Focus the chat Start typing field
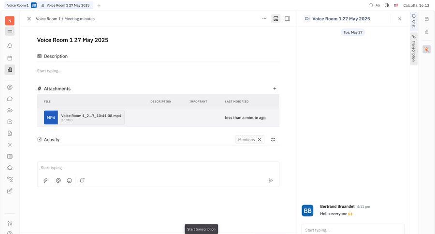Screen dimensions: 435x234 (x=353, y=230)
